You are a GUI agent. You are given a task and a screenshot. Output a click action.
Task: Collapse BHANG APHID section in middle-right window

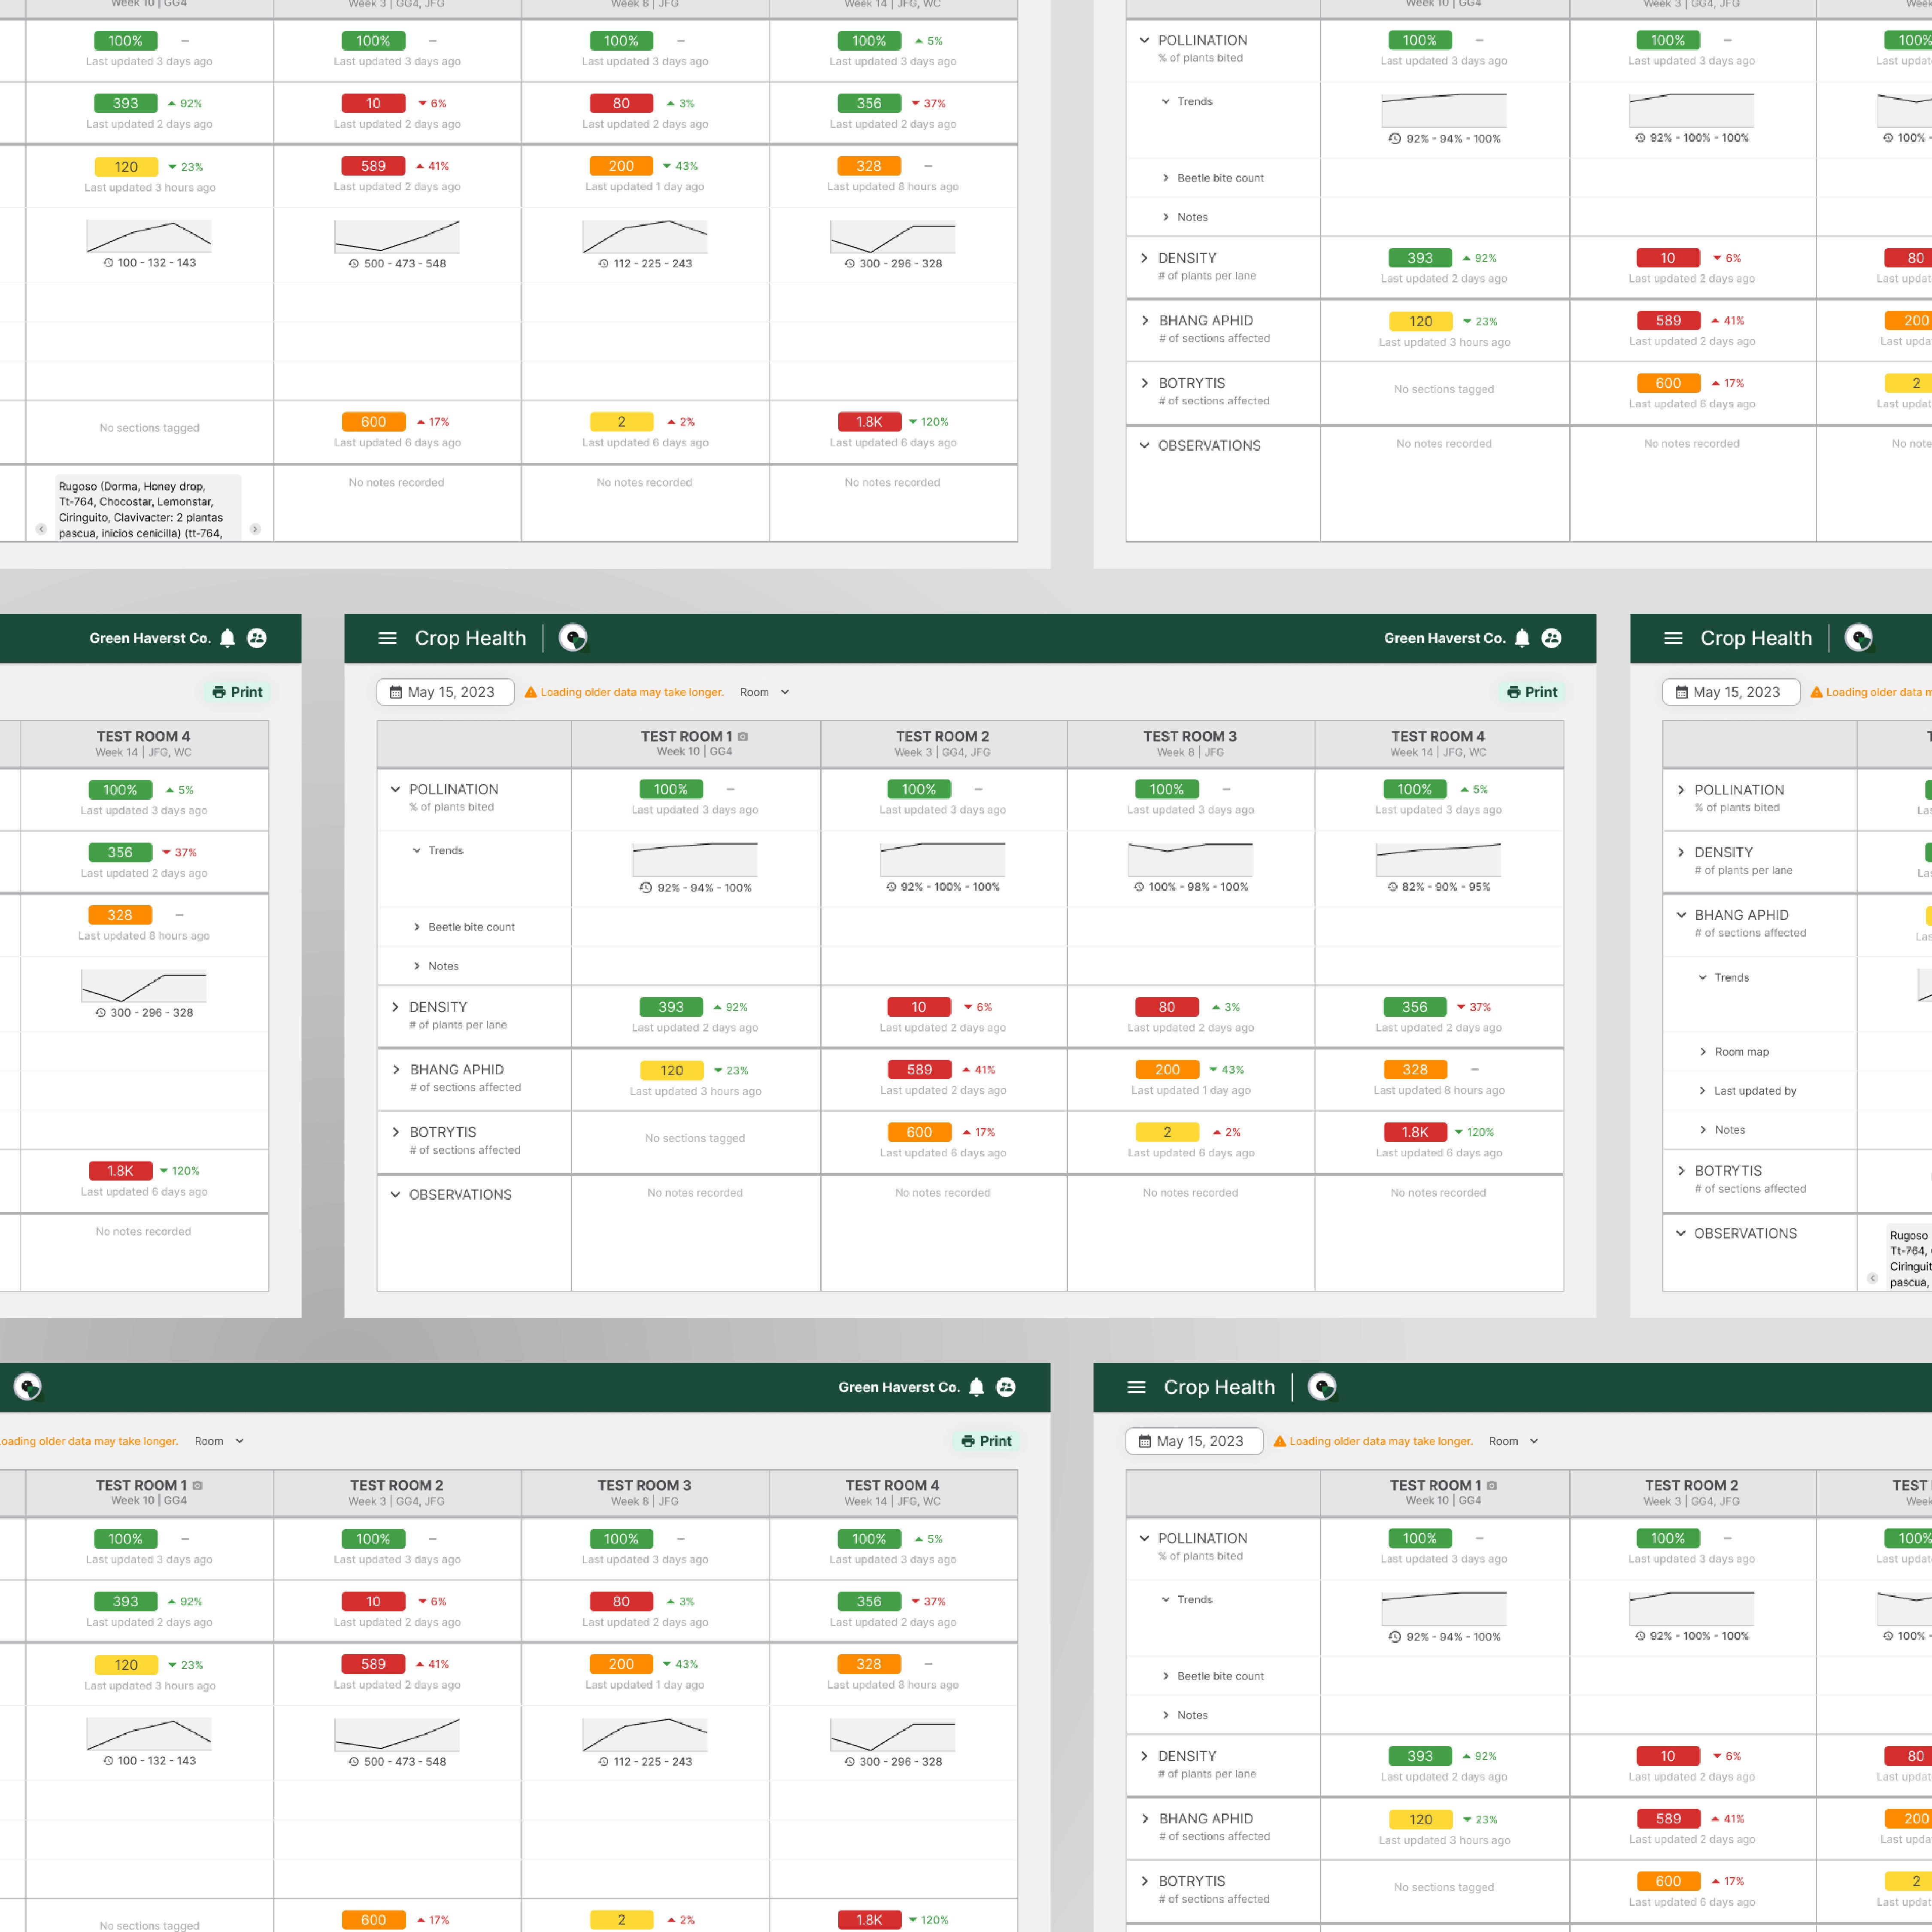(1681, 915)
